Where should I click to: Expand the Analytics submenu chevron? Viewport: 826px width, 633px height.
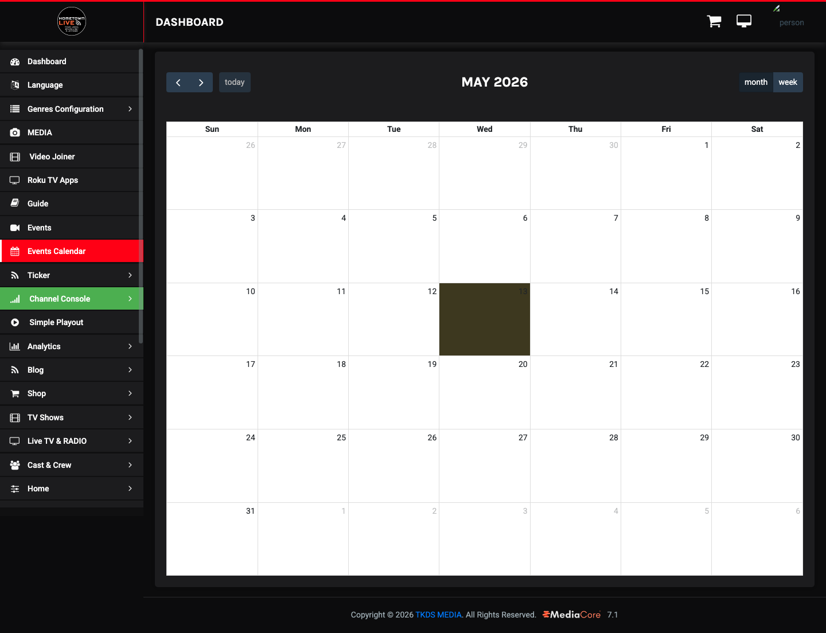click(x=130, y=346)
